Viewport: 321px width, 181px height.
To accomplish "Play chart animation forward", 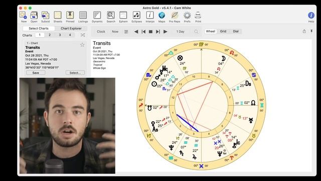I will click(166, 32).
